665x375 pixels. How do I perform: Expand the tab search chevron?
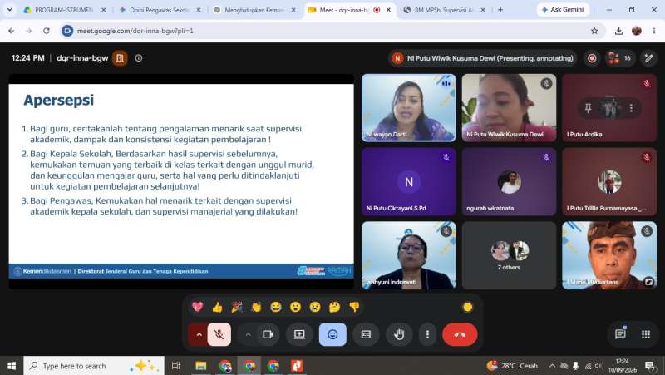point(9,9)
